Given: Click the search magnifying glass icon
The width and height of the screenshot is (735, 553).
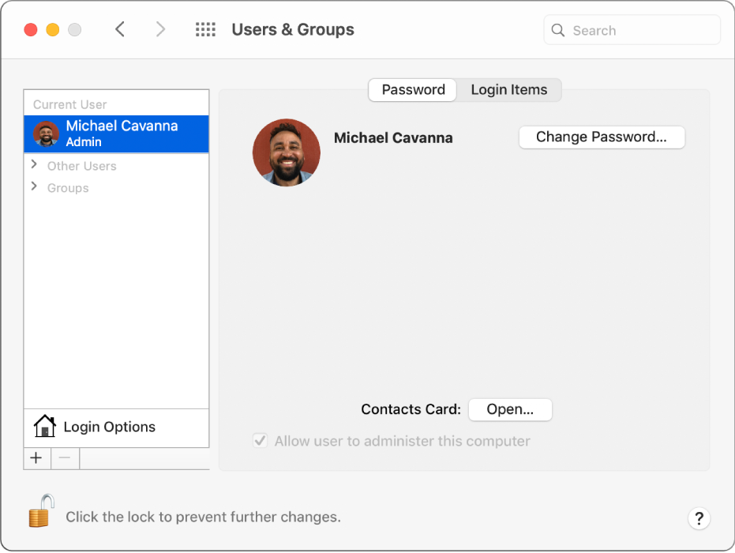Looking at the screenshot, I should (x=558, y=30).
